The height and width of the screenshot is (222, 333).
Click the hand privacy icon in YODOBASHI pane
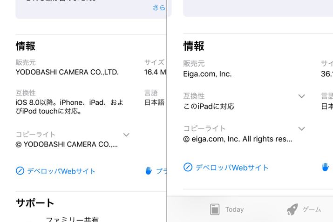coord(149,171)
